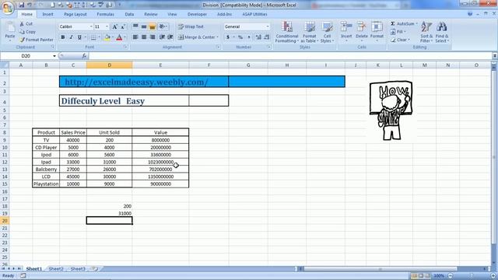
Task: Select the Value header cell
Action: click(x=161, y=132)
